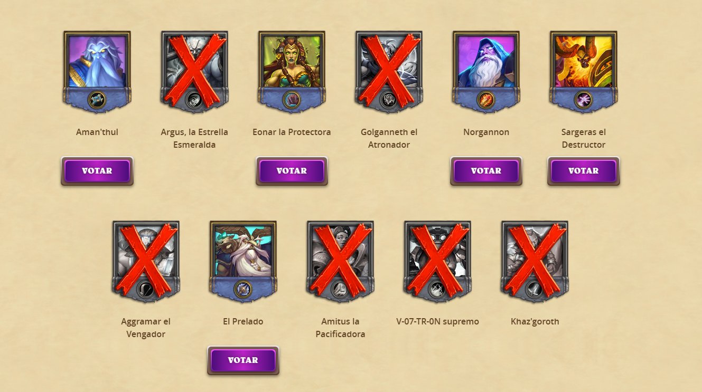Image resolution: width=702 pixels, height=392 pixels.
Task: Cast vote for Norgannon
Action: (x=486, y=171)
